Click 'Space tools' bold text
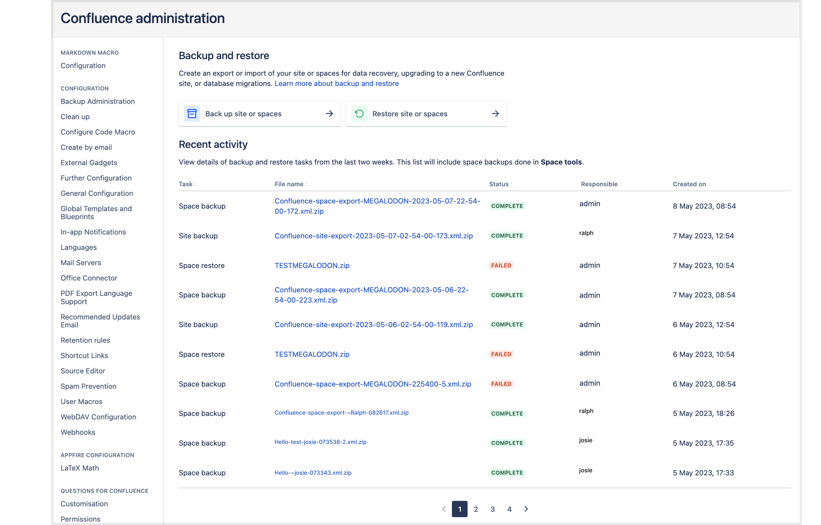This screenshot has height=525, width=821. 561,162
